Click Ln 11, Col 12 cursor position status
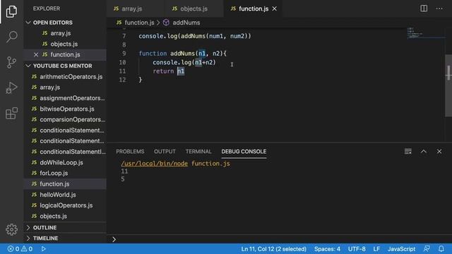This screenshot has height=254, width=452. click(x=273, y=249)
